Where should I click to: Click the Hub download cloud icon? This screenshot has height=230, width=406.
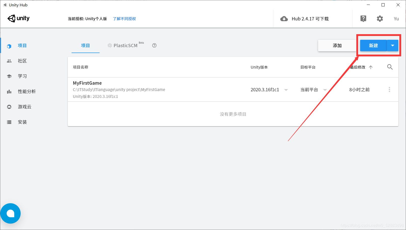coord(284,19)
